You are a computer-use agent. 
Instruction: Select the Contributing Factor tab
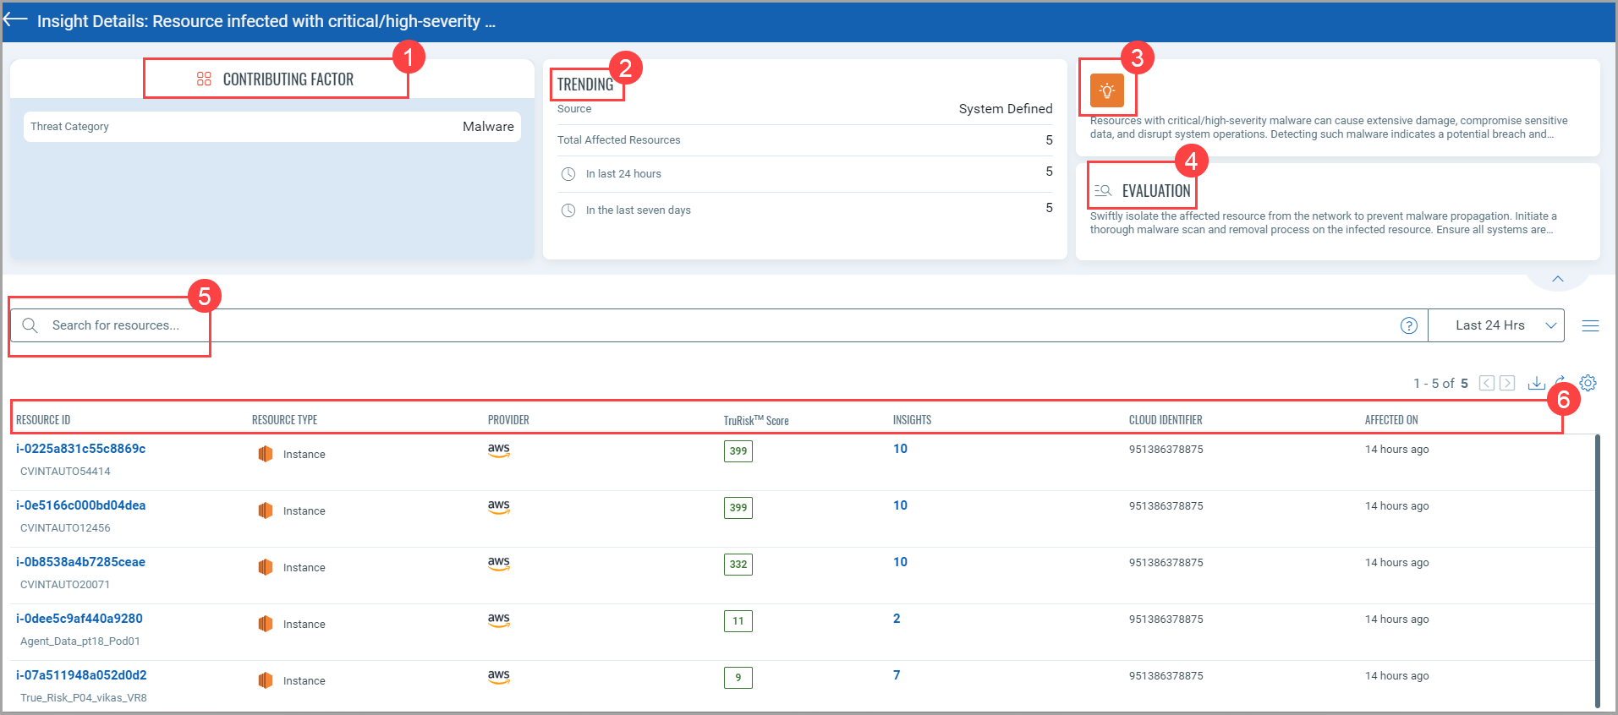tap(276, 79)
